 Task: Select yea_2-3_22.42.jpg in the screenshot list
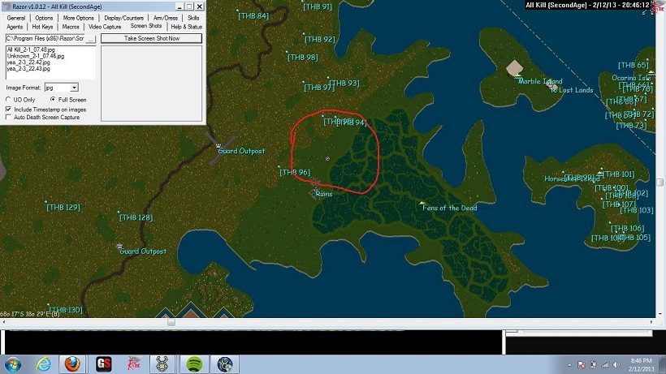[28, 61]
